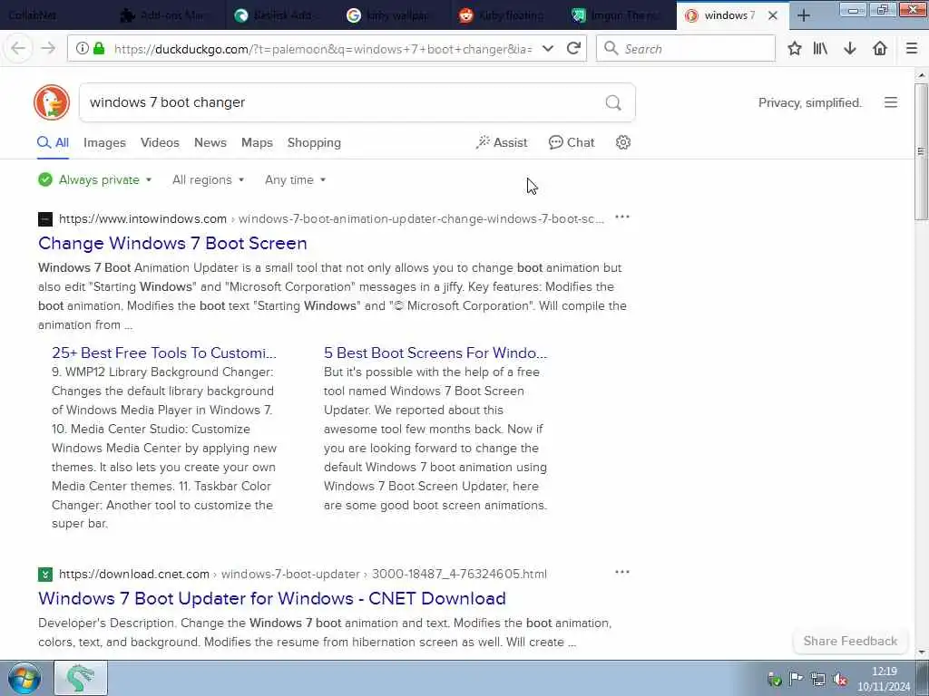929x696 pixels.
Task: Click the scrollbar up arrow
Action: tap(921, 75)
